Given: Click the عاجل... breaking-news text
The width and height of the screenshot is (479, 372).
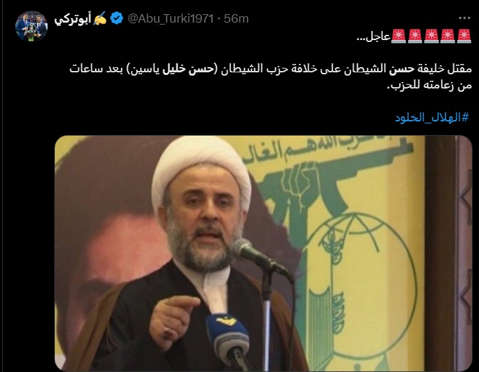Looking at the screenshot, I should [x=374, y=37].
